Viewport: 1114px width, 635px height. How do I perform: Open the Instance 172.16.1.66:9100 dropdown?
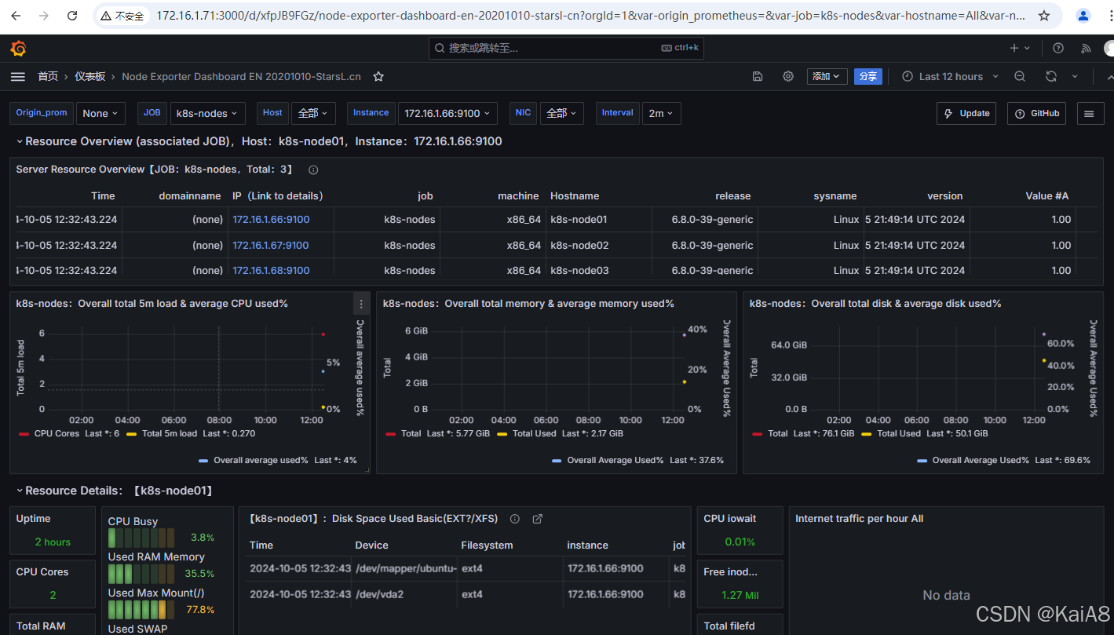pos(447,113)
